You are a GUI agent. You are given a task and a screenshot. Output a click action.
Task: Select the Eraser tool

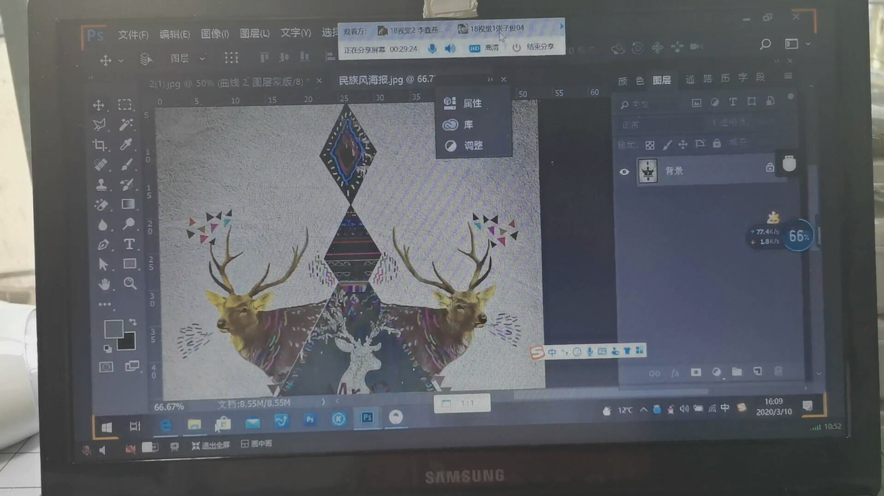click(101, 205)
